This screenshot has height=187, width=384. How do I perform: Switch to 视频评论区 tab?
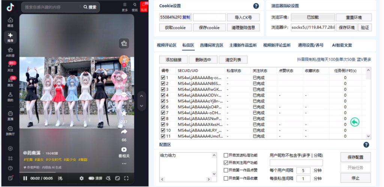coord(166,45)
